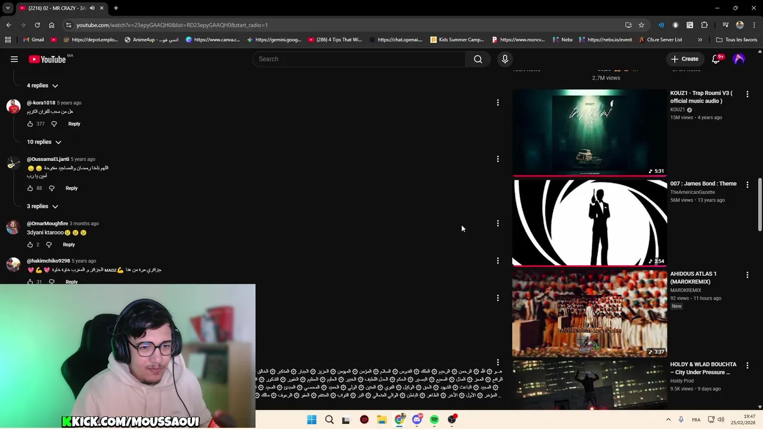Show more bookmarks with the chevron
The width and height of the screenshot is (763, 429).
point(700,40)
